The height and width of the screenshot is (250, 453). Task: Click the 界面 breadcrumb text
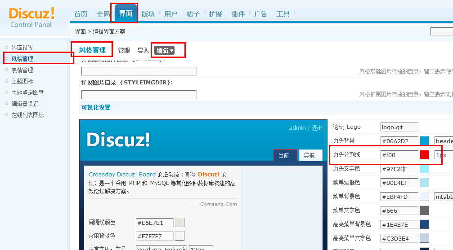(x=81, y=32)
